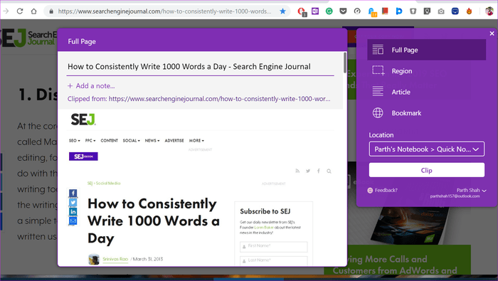This screenshot has width=498, height=281.
Task: Select Bookmark clip mode
Action: [x=427, y=112]
